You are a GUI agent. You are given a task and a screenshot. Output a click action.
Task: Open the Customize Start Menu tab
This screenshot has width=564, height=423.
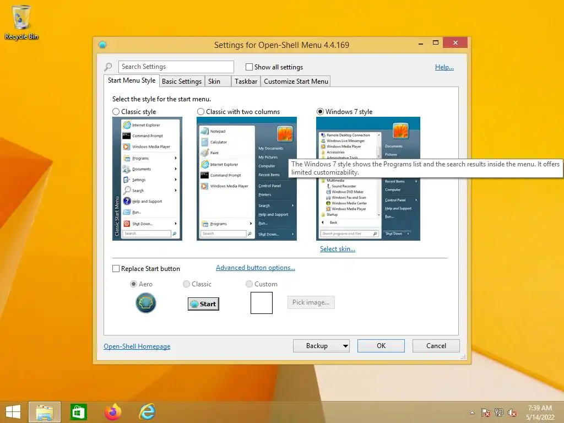click(296, 82)
